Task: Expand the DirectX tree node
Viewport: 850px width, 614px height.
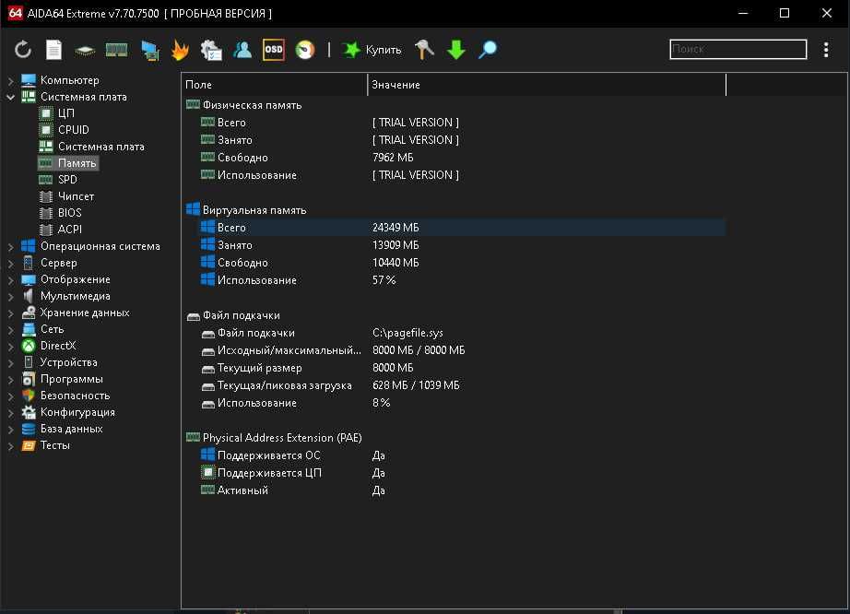Action: point(10,347)
